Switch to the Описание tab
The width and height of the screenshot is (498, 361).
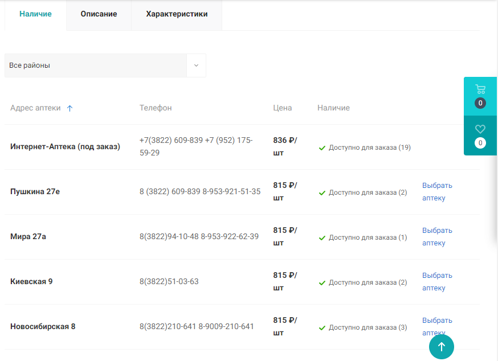99,14
